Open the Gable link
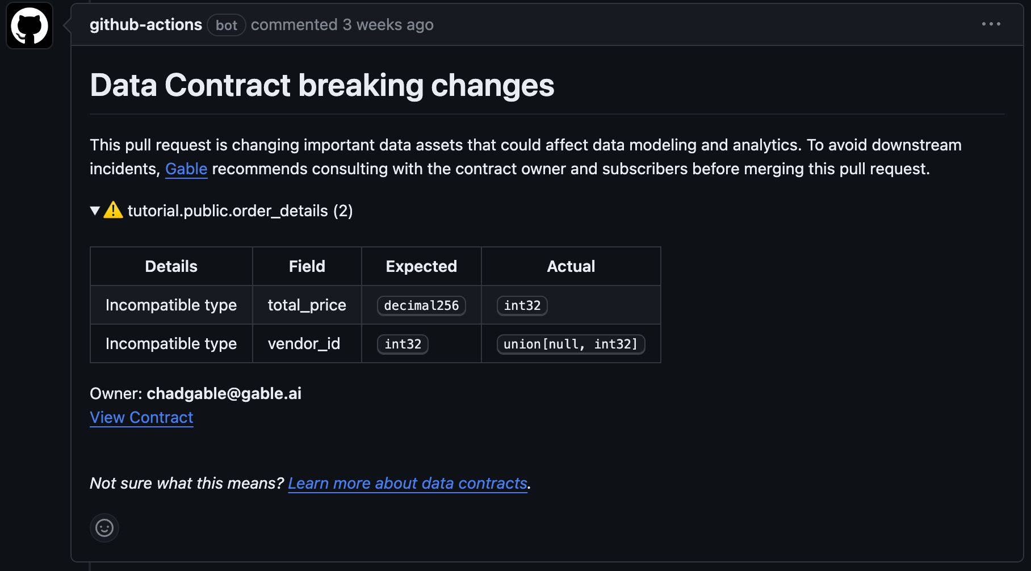 click(x=186, y=169)
